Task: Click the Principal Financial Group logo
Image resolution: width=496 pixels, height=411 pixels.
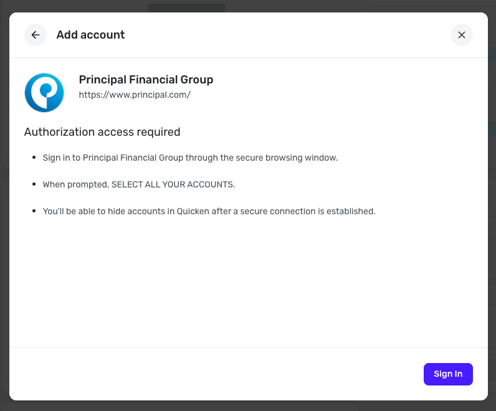Action: pos(44,93)
